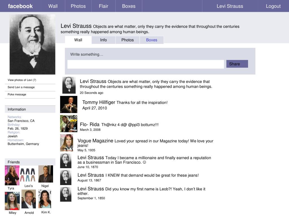This screenshot has height=216, width=289.
Task: Click Levi Strauss's large profile picture
Action: pyautogui.click(x=32, y=44)
